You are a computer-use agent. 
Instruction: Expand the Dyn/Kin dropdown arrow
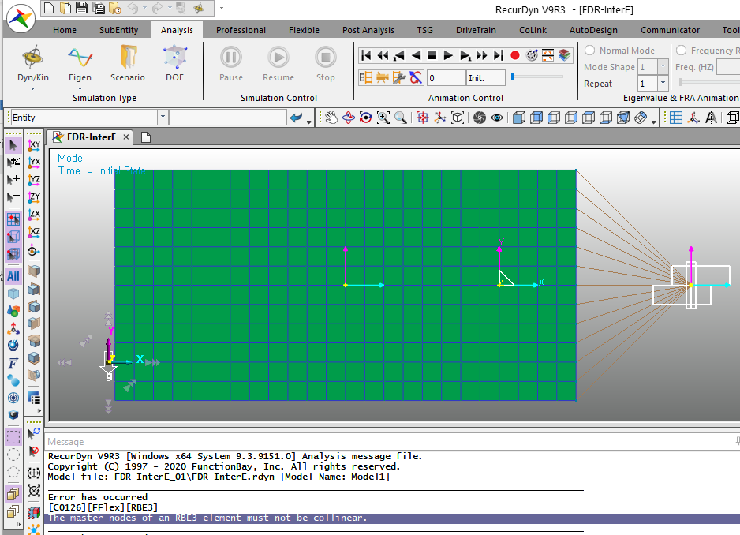click(33, 88)
